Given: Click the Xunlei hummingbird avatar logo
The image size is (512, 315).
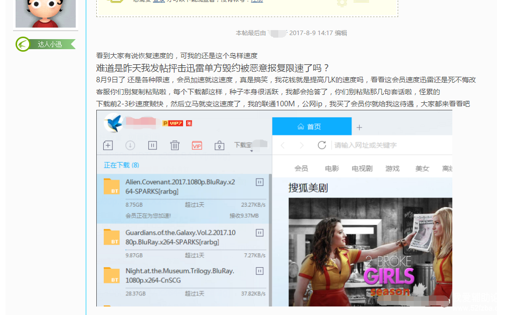Looking at the screenshot, I should [x=113, y=123].
